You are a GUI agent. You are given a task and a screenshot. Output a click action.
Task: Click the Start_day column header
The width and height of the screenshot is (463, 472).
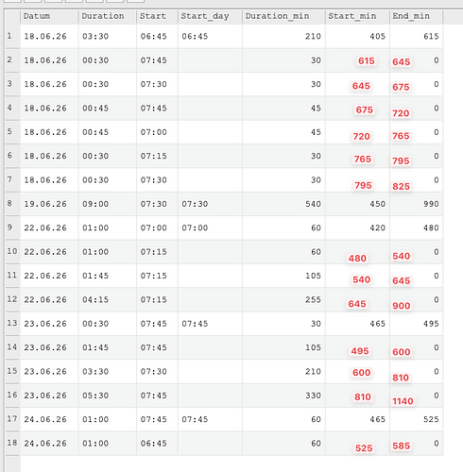point(210,16)
